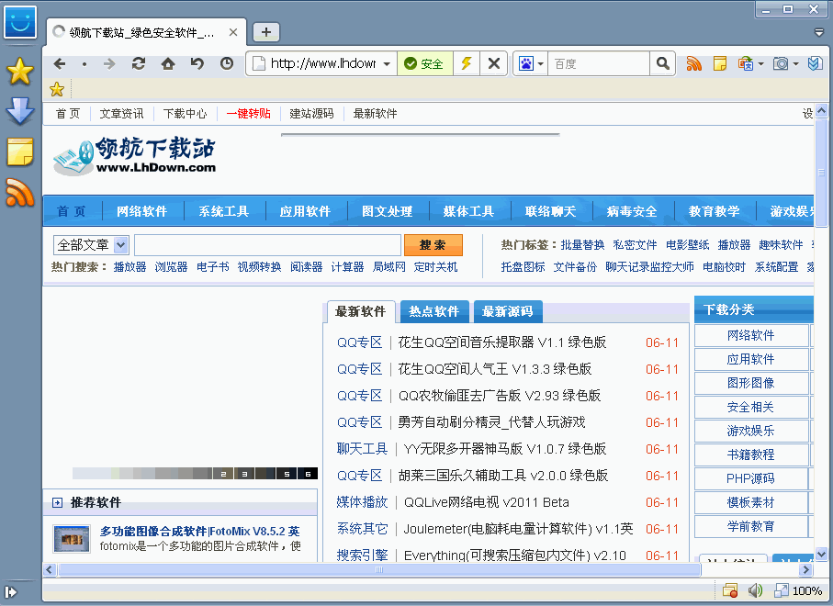Viewport: 833px width, 606px height.
Task: Click the translate tool icon in toolbar
Action: 746,63
